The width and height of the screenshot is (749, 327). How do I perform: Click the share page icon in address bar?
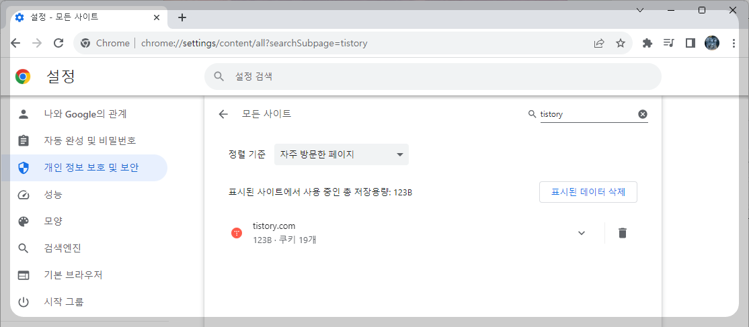pyautogui.click(x=599, y=44)
